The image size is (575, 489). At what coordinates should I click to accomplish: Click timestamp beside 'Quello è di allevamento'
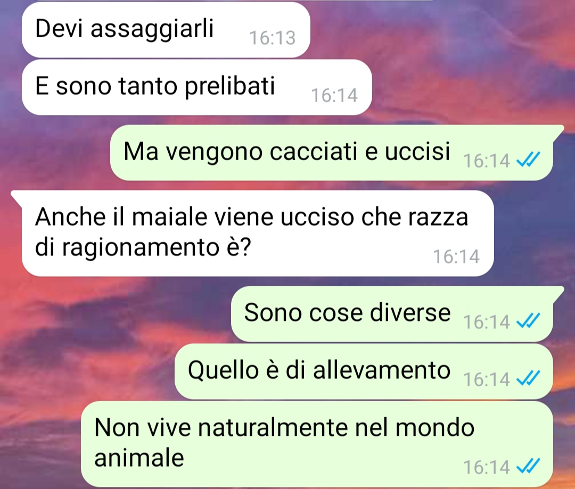[487, 379]
